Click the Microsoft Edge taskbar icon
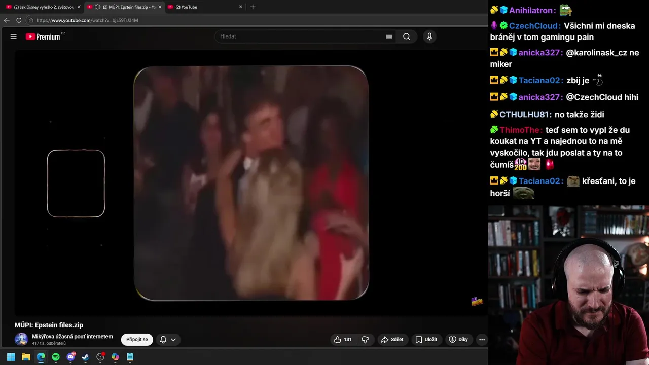Image resolution: width=649 pixels, height=365 pixels. 41,357
